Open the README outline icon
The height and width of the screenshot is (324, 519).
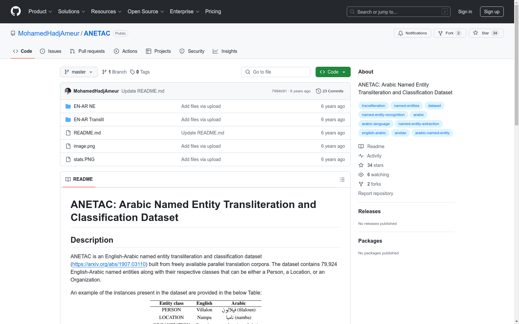(x=342, y=179)
